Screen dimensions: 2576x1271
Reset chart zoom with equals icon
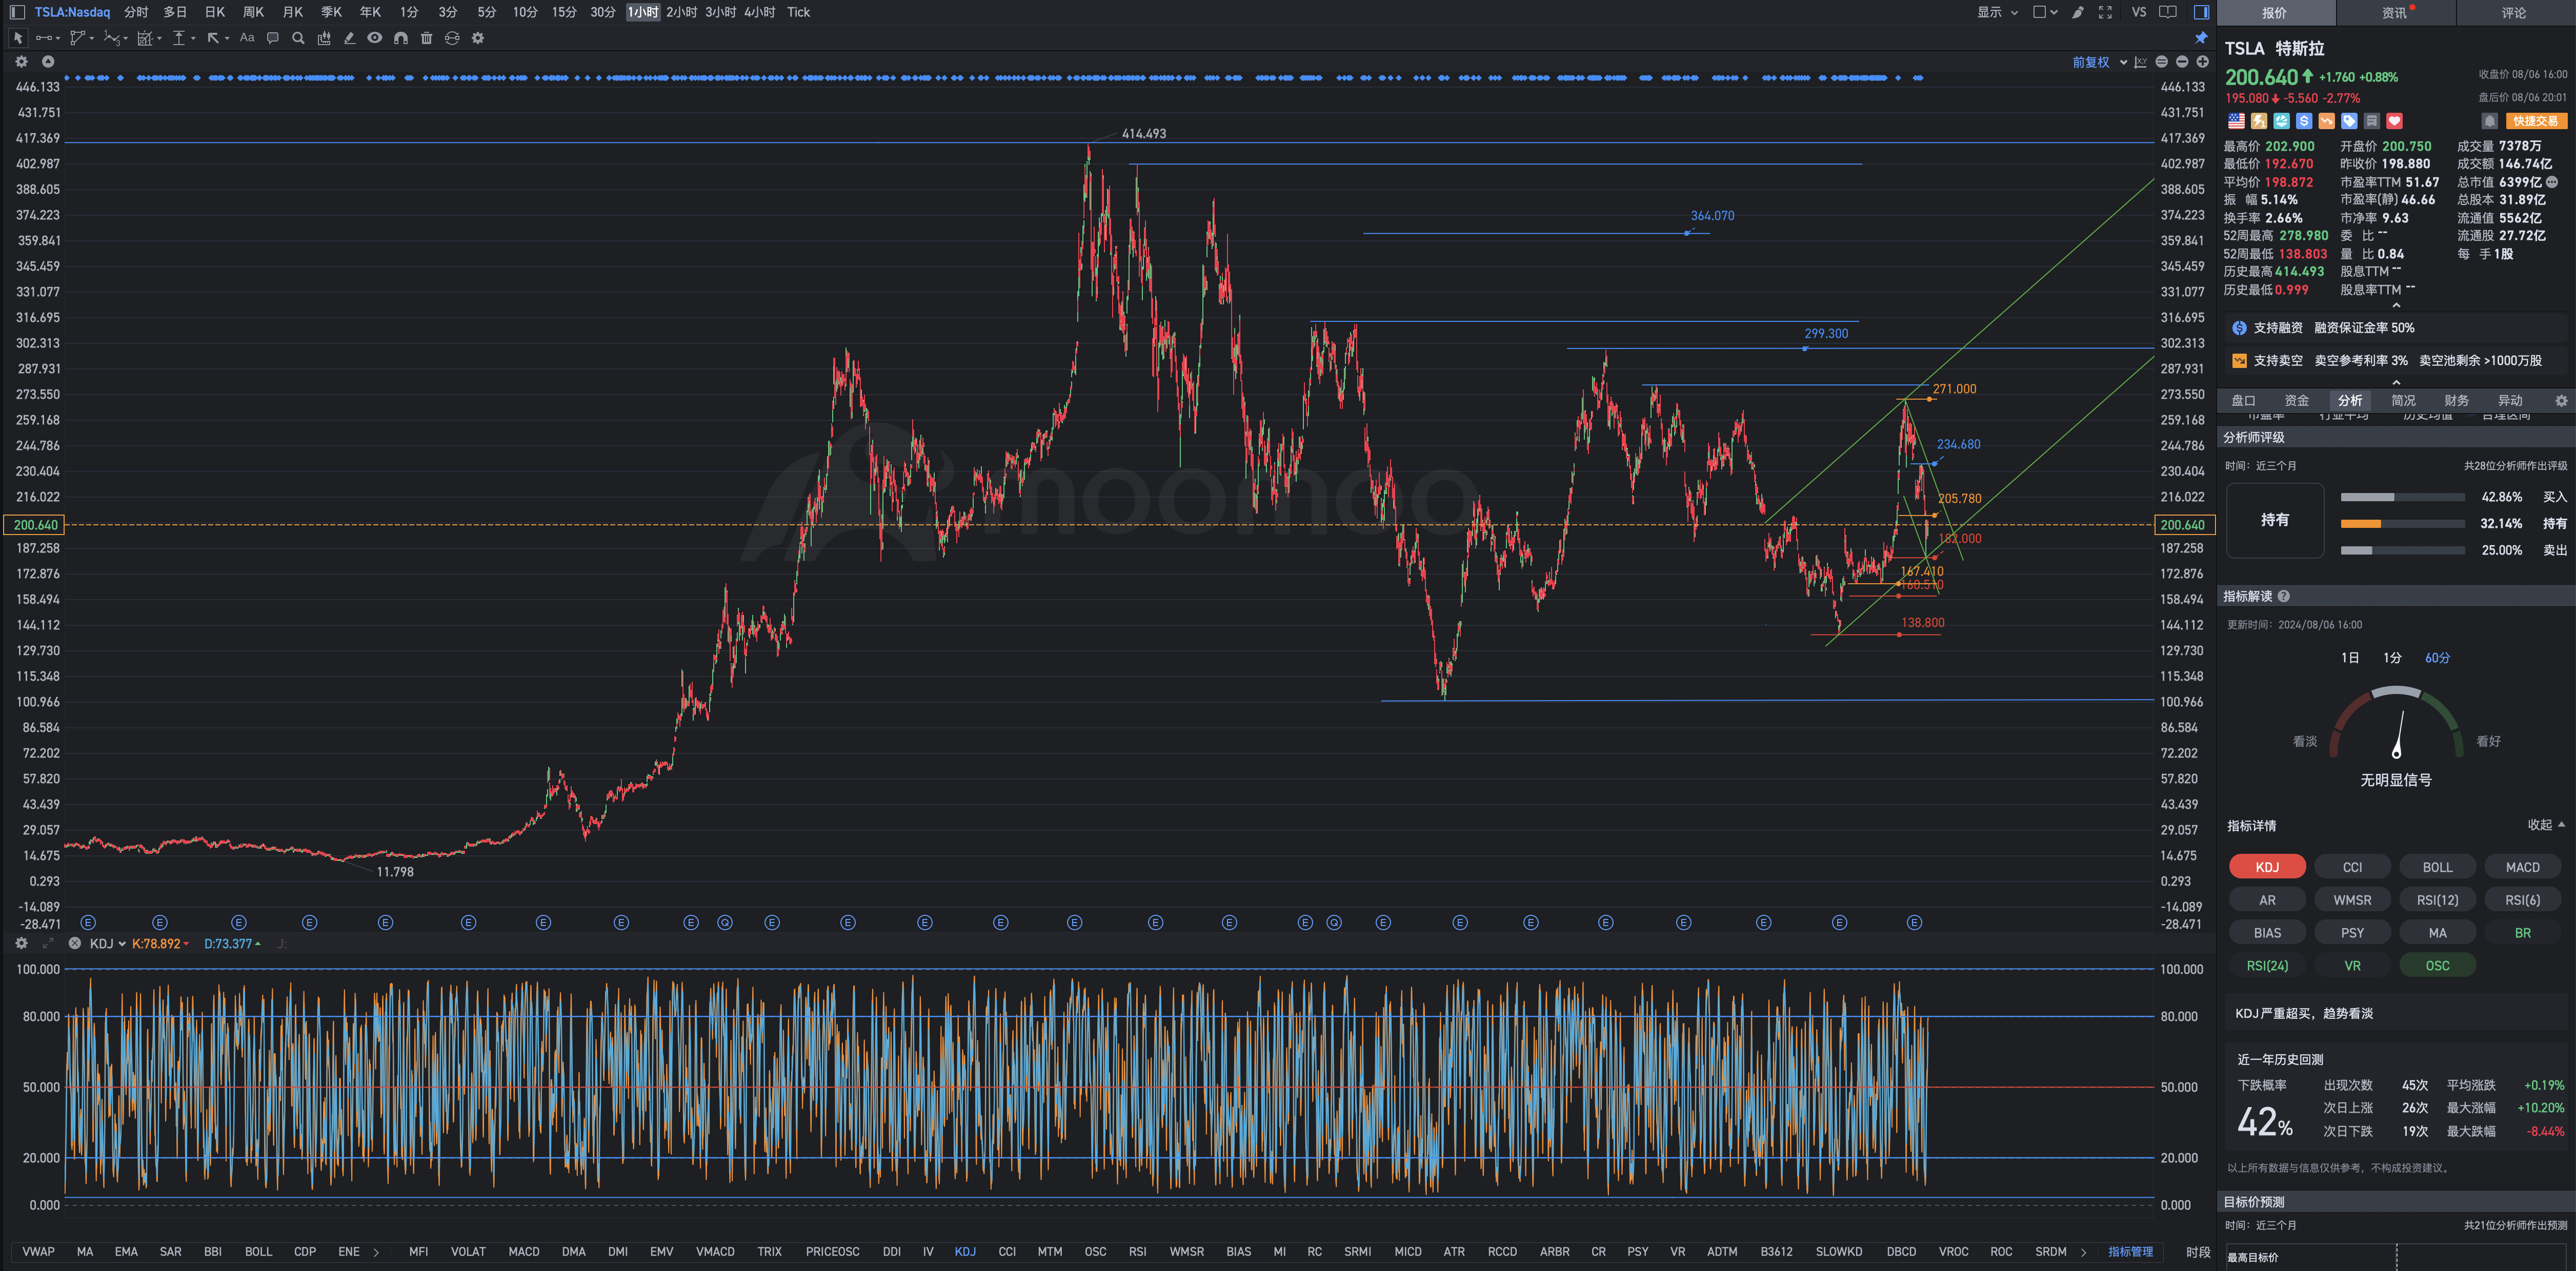(x=2162, y=62)
